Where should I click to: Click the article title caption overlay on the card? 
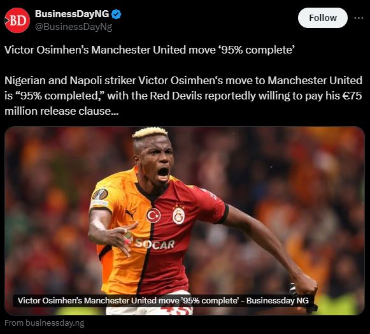(163, 300)
